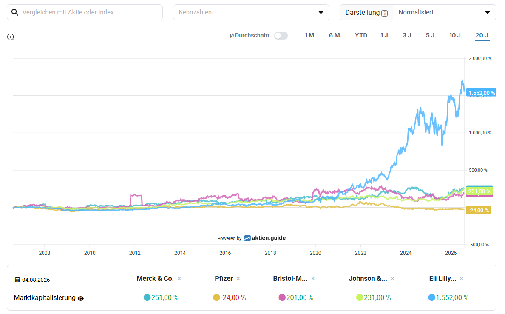Select the 10 J. time range

456,35
